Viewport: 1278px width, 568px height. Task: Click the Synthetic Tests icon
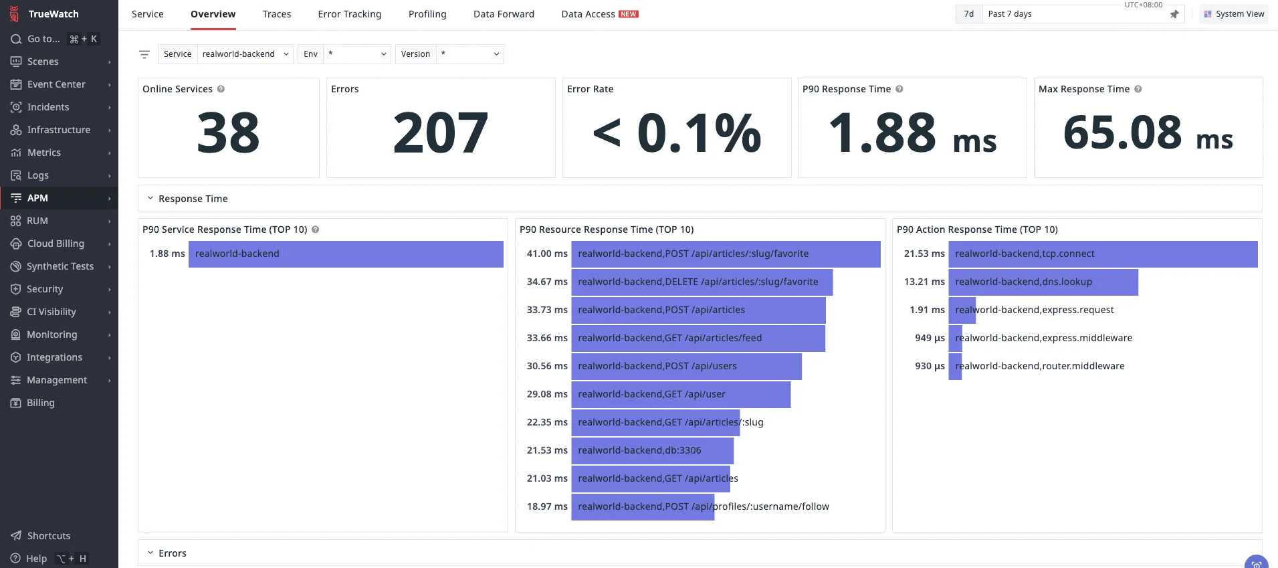point(16,266)
